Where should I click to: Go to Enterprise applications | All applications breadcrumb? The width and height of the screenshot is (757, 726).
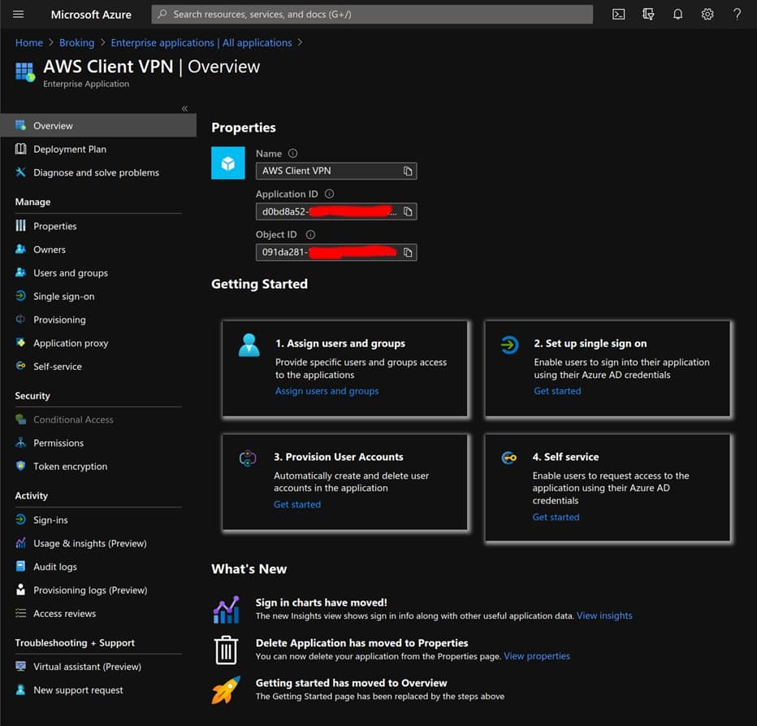pyautogui.click(x=201, y=42)
